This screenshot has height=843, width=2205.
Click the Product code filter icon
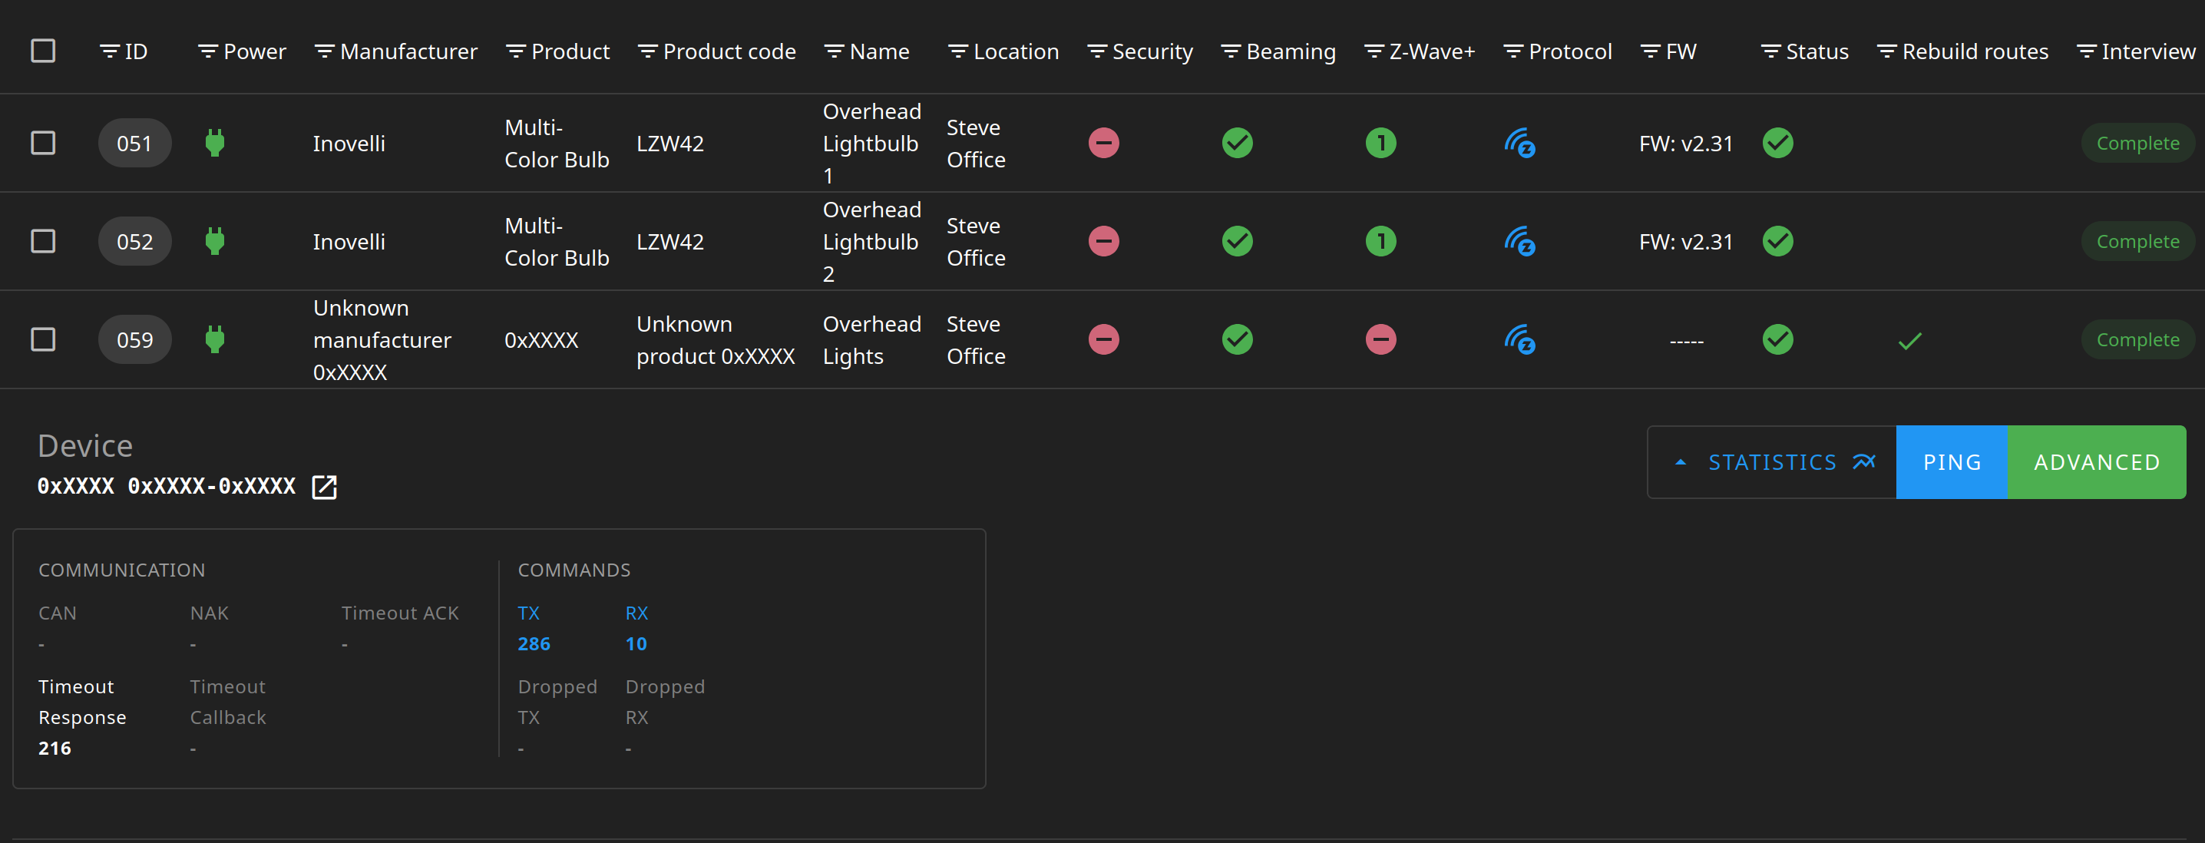tap(647, 52)
